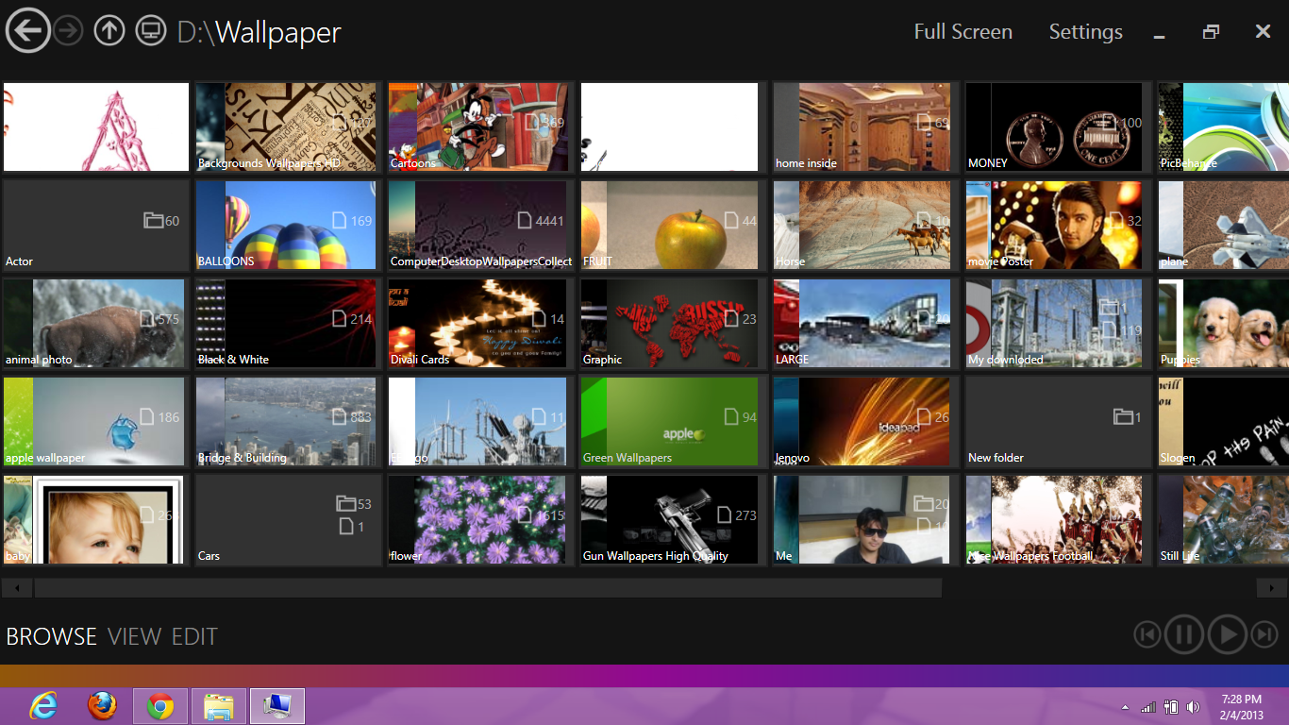Click the forward navigation arrow
The width and height of the screenshot is (1289, 725).
[68, 31]
